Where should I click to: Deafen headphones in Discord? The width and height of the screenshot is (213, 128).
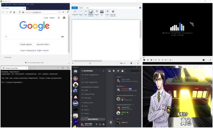[100, 124]
